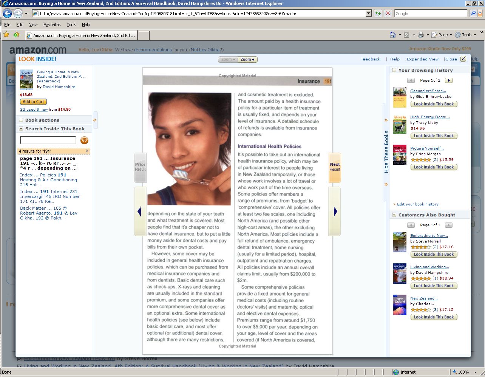
Task: Open the Page menu dropdown
Action: click(443, 35)
